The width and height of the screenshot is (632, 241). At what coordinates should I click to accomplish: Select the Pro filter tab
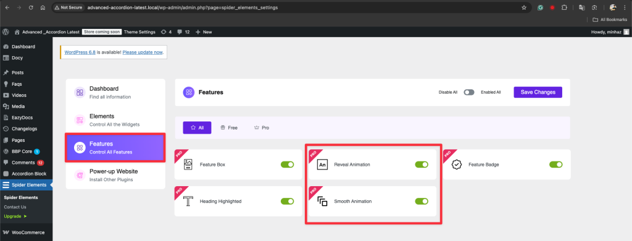(262, 128)
